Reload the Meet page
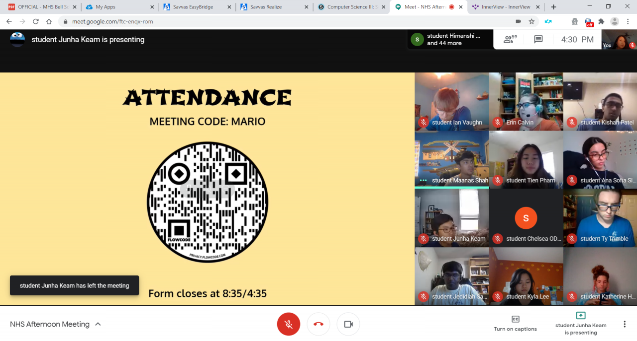This screenshot has height=341, width=637. coord(36,21)
